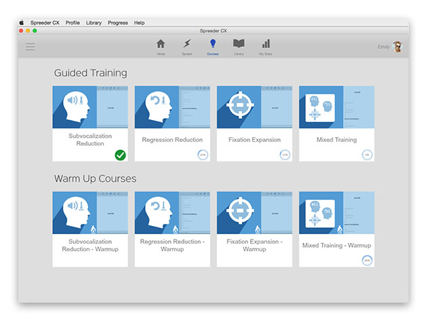Click the "Fixation Expansion" guided course title
The width and height of the screenshot is (427, 321).
click(x=255, y=140)
